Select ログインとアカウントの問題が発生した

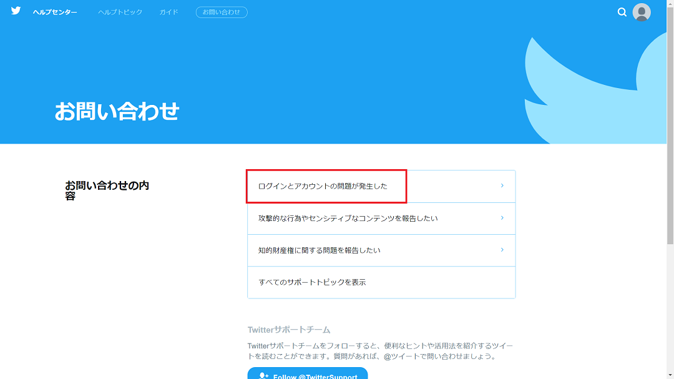tap(323, 186)
